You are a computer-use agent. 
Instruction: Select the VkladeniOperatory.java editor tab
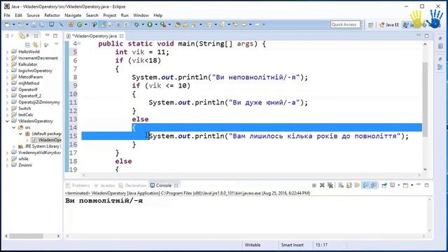pyautogui.click(x=94, y=36)
